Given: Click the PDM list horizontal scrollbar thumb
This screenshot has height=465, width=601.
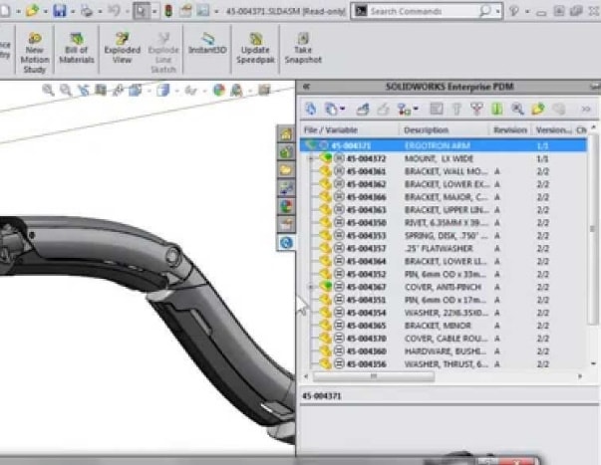Looking at the screenshot, I should pos(374,376).
